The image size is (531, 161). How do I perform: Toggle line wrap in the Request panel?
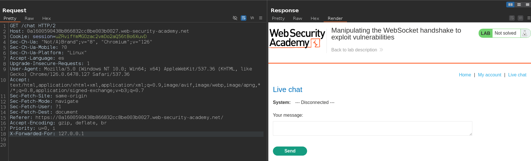tap(244, 18)
